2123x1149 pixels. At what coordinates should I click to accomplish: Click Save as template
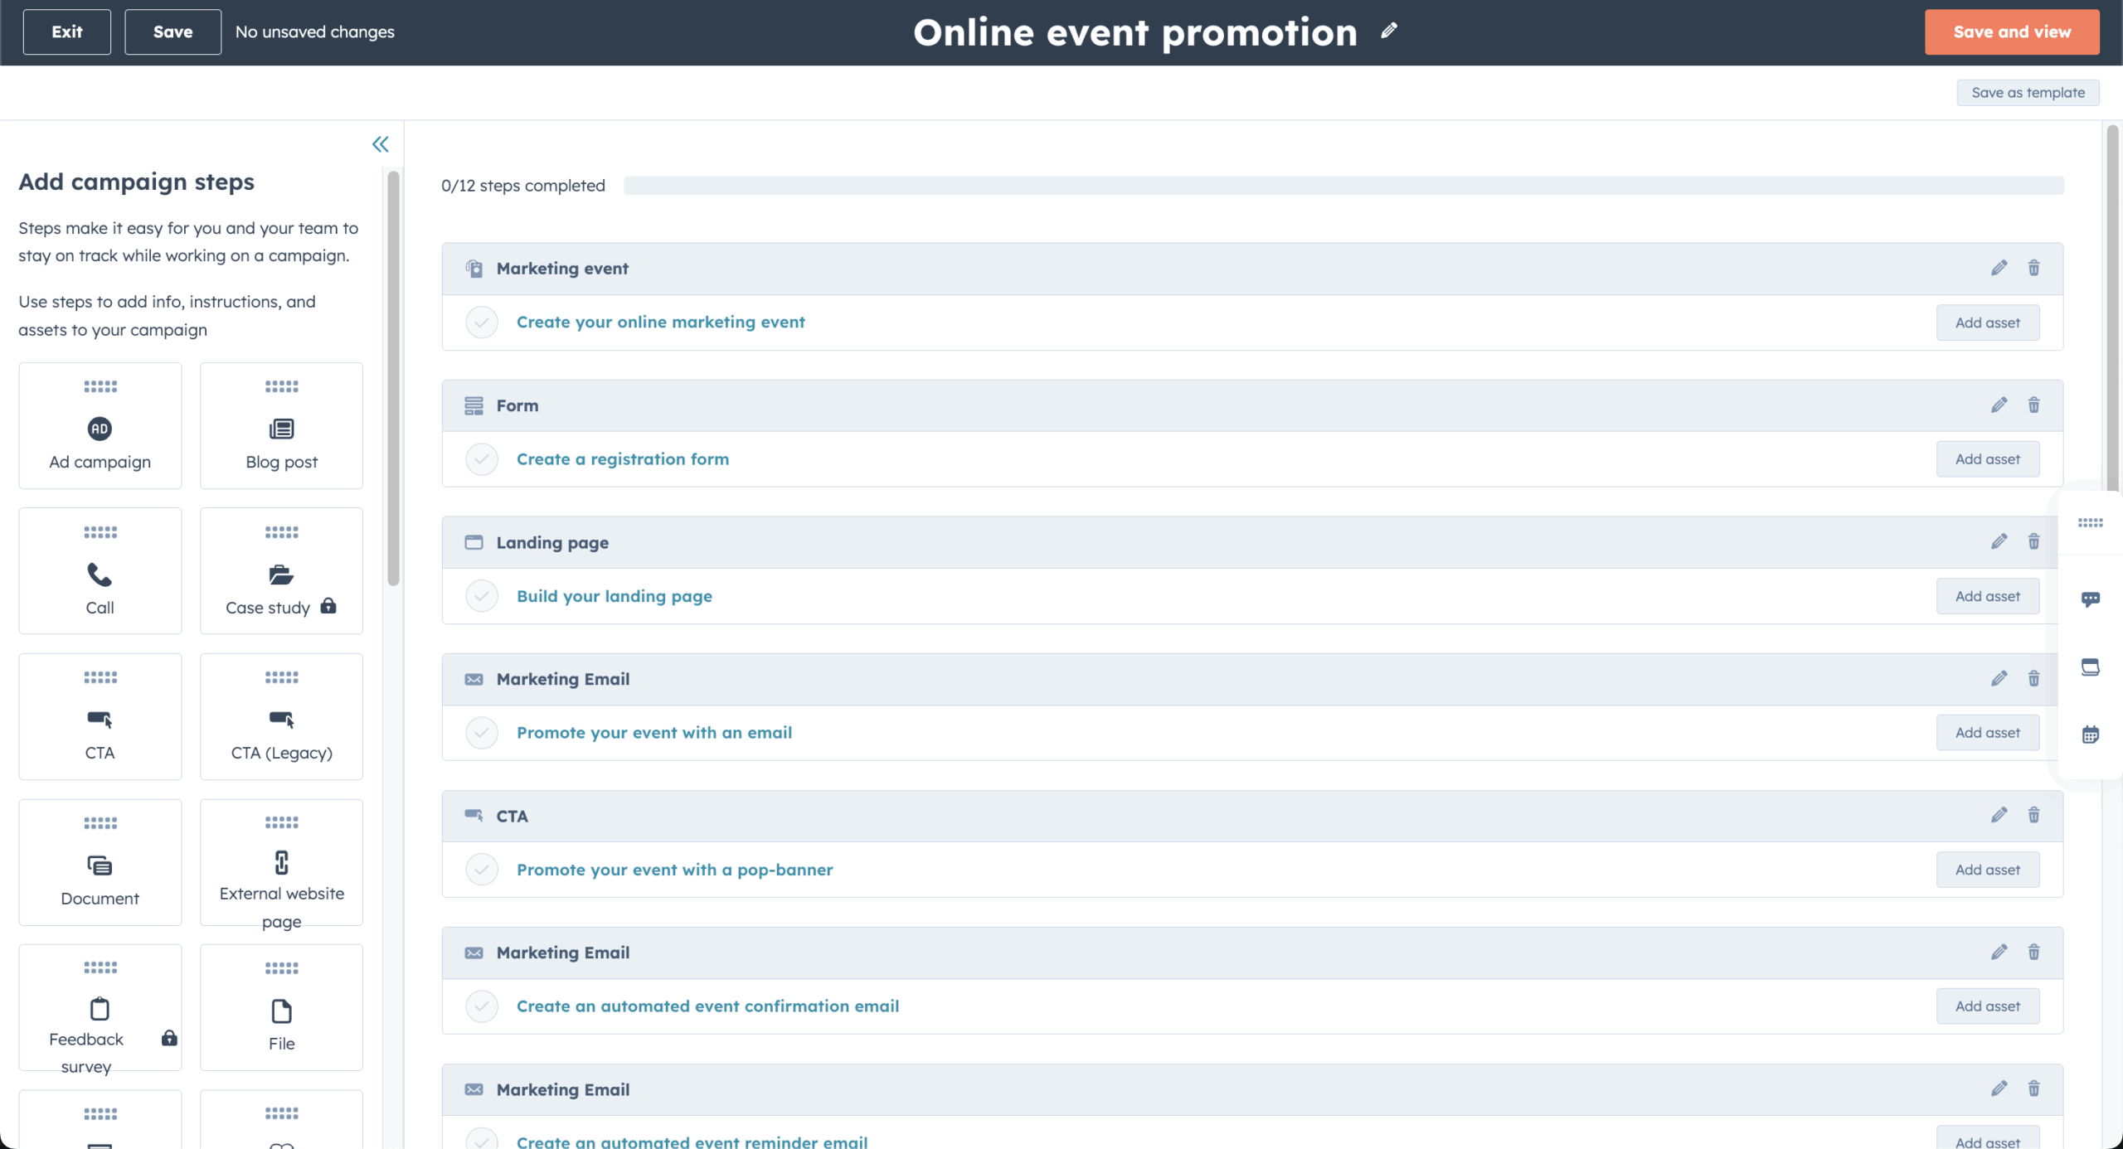pyautogui.click(x=2028, y=92)
